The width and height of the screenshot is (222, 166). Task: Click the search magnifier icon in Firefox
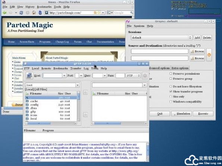(x=132, y=13)
